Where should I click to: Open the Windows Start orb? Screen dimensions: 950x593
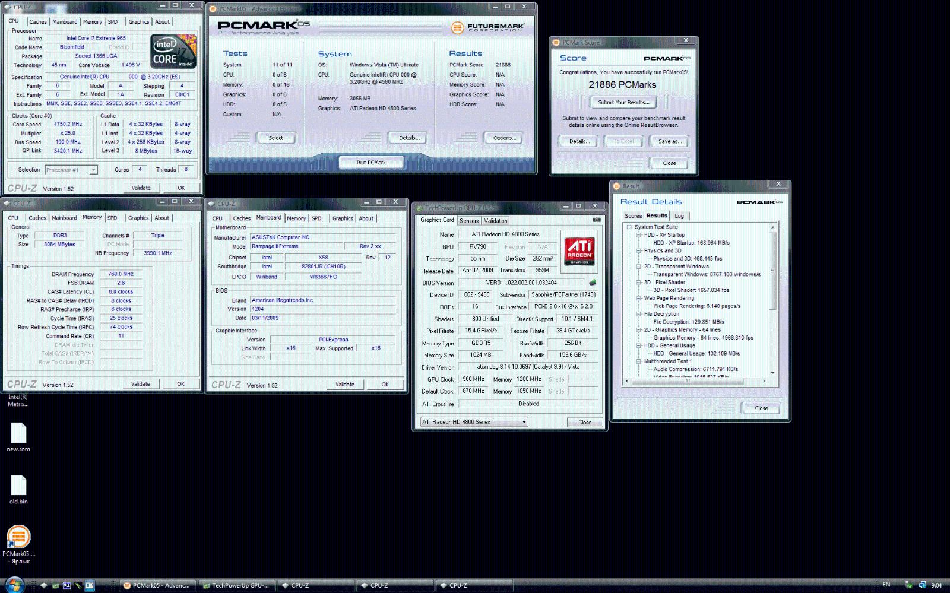(x=14, y=585)
